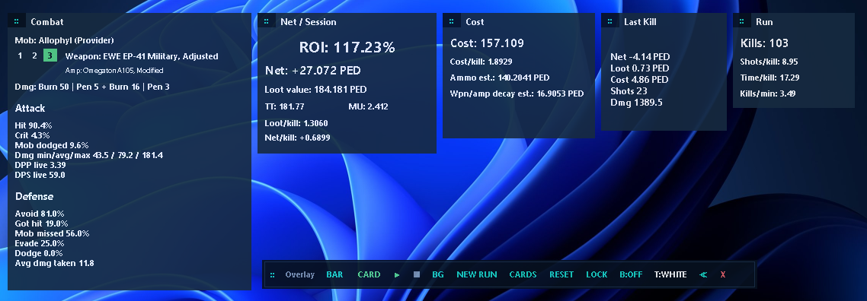The height and width of the screenshot is (301, 867).
Task: Click DPP live 3.39 stat
Action: click(40, 166)
